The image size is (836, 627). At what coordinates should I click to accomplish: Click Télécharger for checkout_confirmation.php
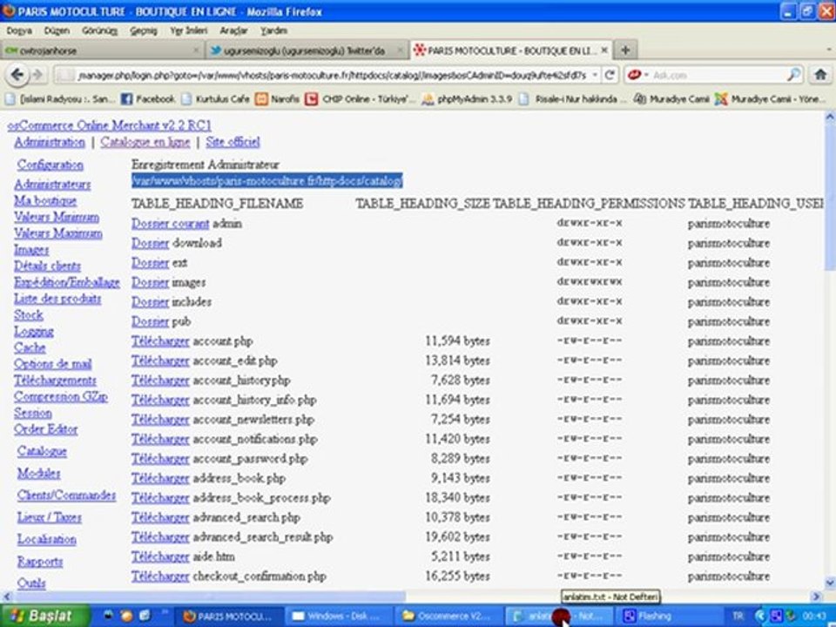(160, 576)
